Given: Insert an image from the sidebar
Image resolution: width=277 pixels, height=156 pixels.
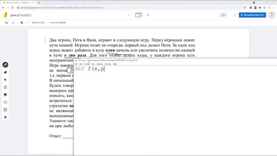Looking at the screenshot, I should click(5, 95).
